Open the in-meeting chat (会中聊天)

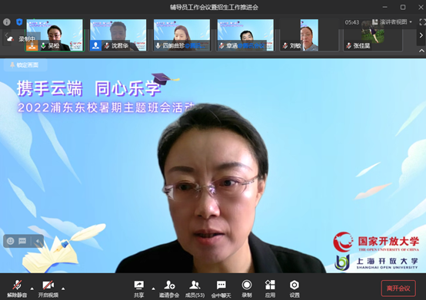click(221, 289)
